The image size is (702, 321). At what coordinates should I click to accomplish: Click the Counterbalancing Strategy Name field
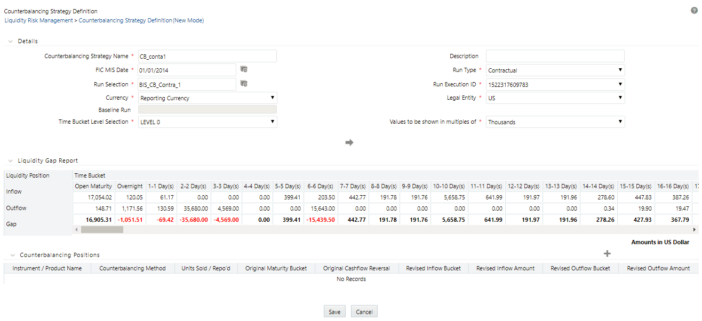pos(208,56)
